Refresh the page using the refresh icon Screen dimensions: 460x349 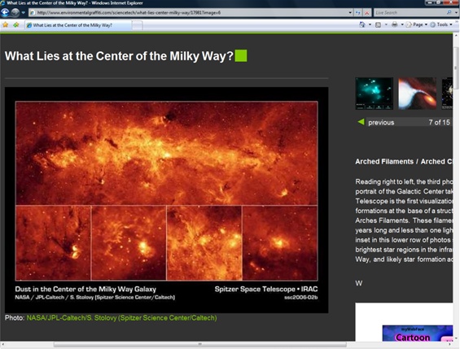pyautogui.click(x=358, y=12)
